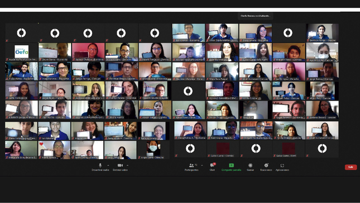
Task: Mute microphone with Desactivar audio icon
Action: (100, 166)
